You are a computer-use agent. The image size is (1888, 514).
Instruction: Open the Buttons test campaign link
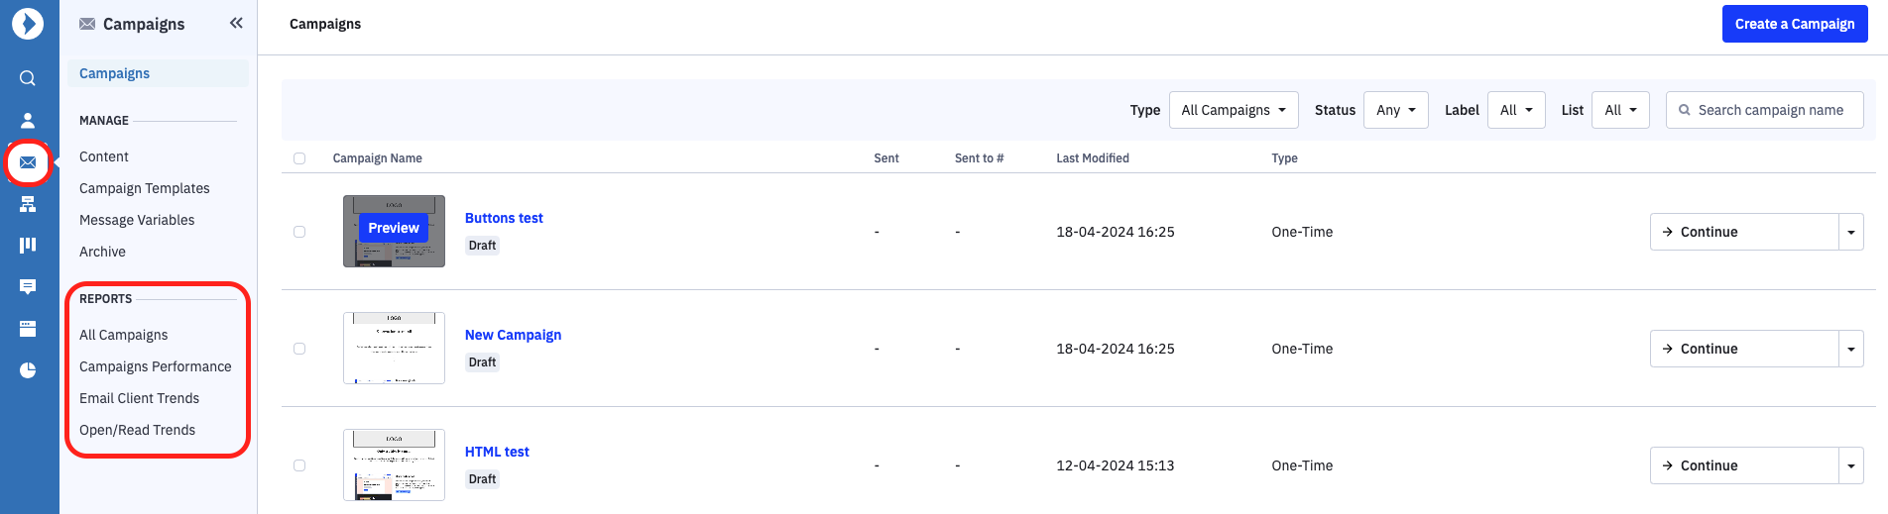[x=504, y=218]
